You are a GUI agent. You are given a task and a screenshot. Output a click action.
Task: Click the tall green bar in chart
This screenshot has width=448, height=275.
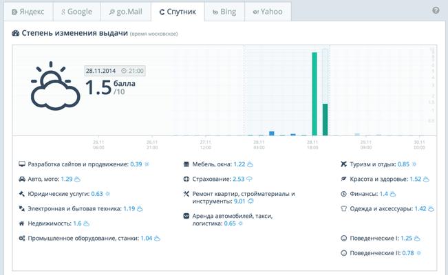[314, 93]
